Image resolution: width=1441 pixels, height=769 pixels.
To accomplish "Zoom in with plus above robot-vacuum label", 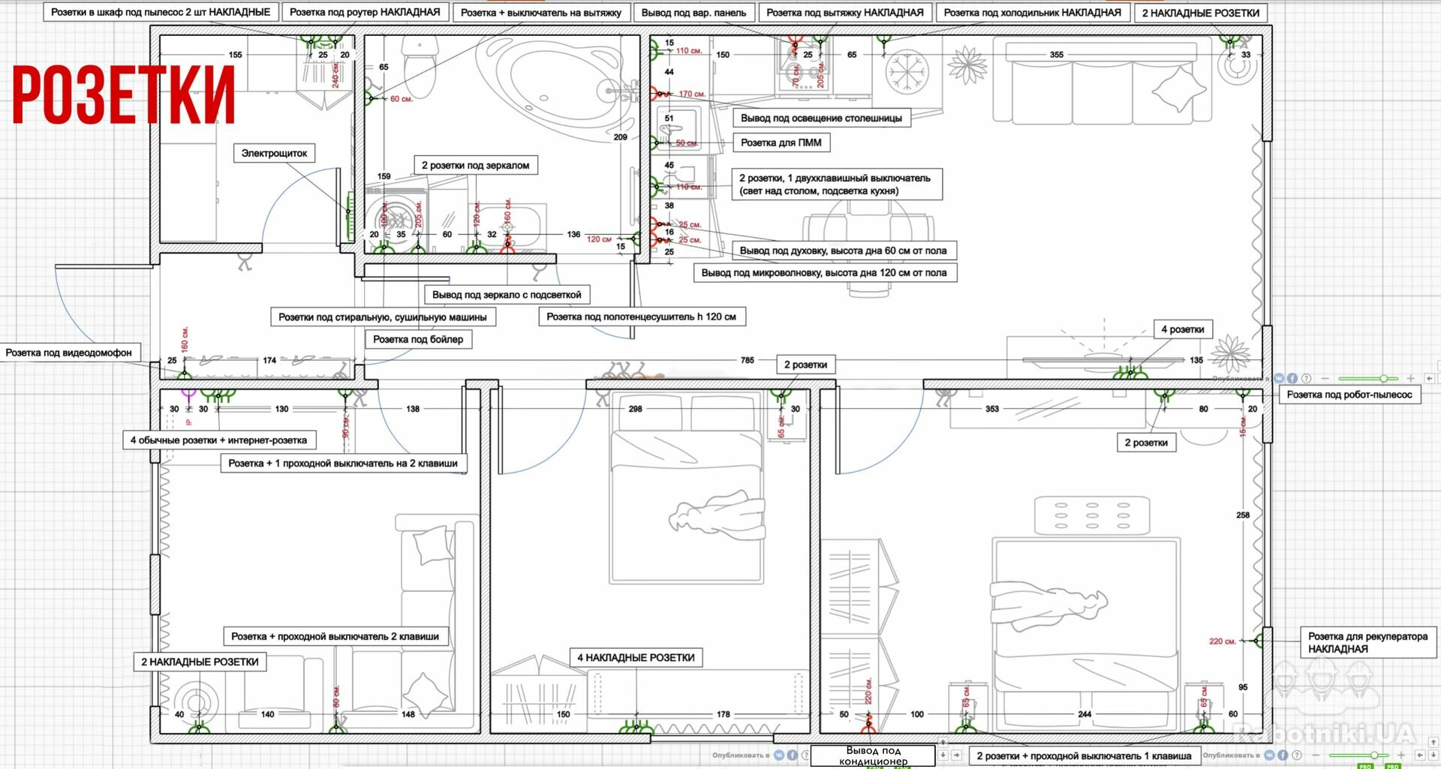I will tap(1410, 379).
